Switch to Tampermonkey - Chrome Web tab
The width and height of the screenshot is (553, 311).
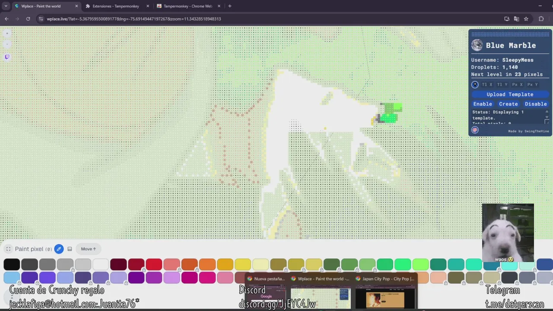point(188,6)
